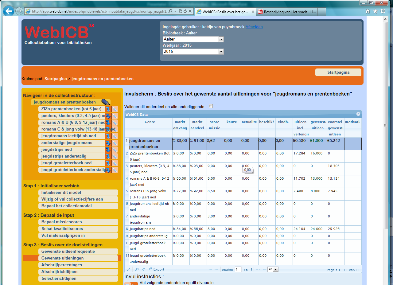Click the browser Back arrow button
This screenshot has width=393, height=285.
click(x=8, y=11)
